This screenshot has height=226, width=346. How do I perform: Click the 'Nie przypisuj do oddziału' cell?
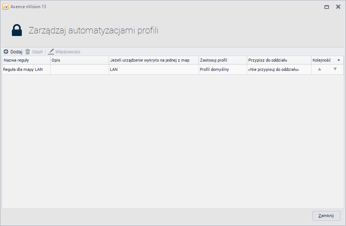coord(279,69)
